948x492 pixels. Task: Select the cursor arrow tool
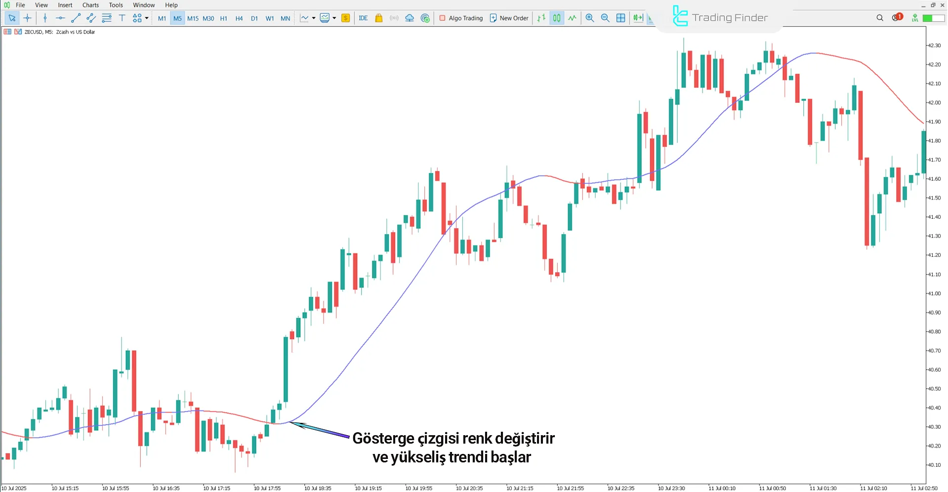[x=12, y=18]
